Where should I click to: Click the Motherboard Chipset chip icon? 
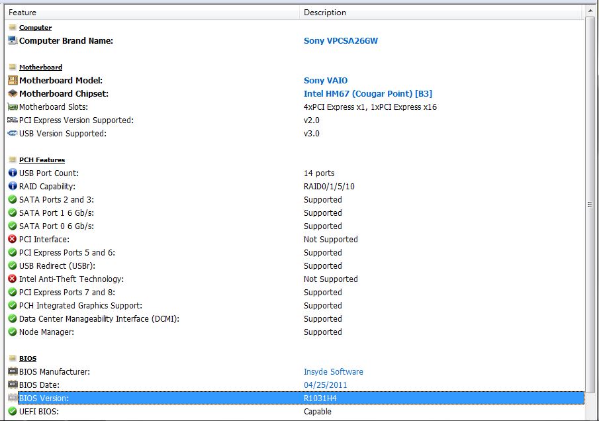click(13, 93)
